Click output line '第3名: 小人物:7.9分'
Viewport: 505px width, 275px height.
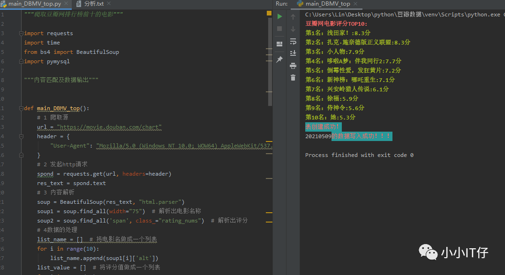pyautogui.click(x=335, y=52)
